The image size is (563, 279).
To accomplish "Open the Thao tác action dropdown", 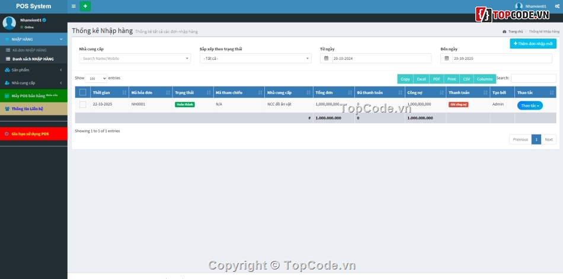I will click(530, 105).
